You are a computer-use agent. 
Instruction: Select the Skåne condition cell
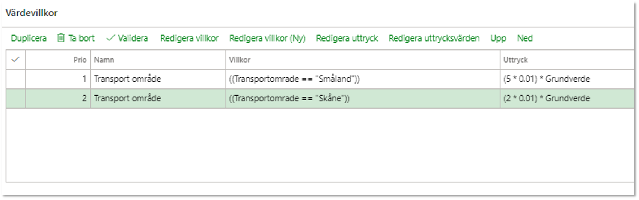coord(363,98)
